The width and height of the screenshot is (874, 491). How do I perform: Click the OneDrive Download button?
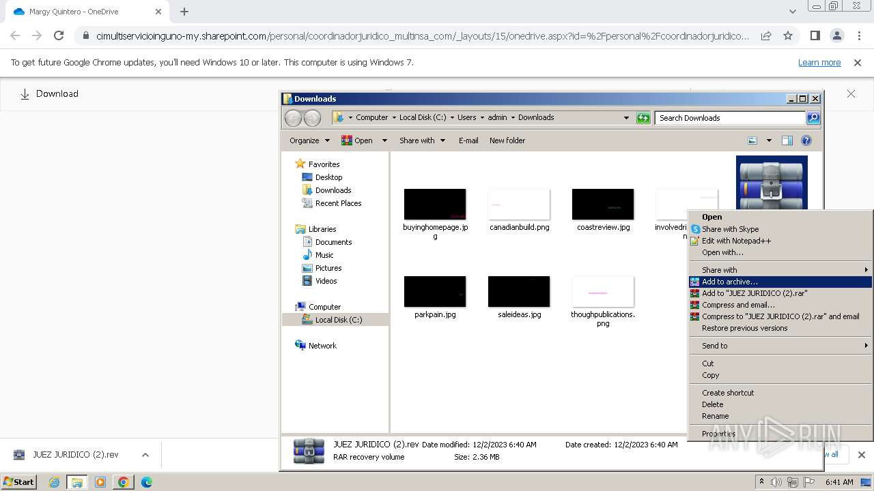click(x=49, y=94)
